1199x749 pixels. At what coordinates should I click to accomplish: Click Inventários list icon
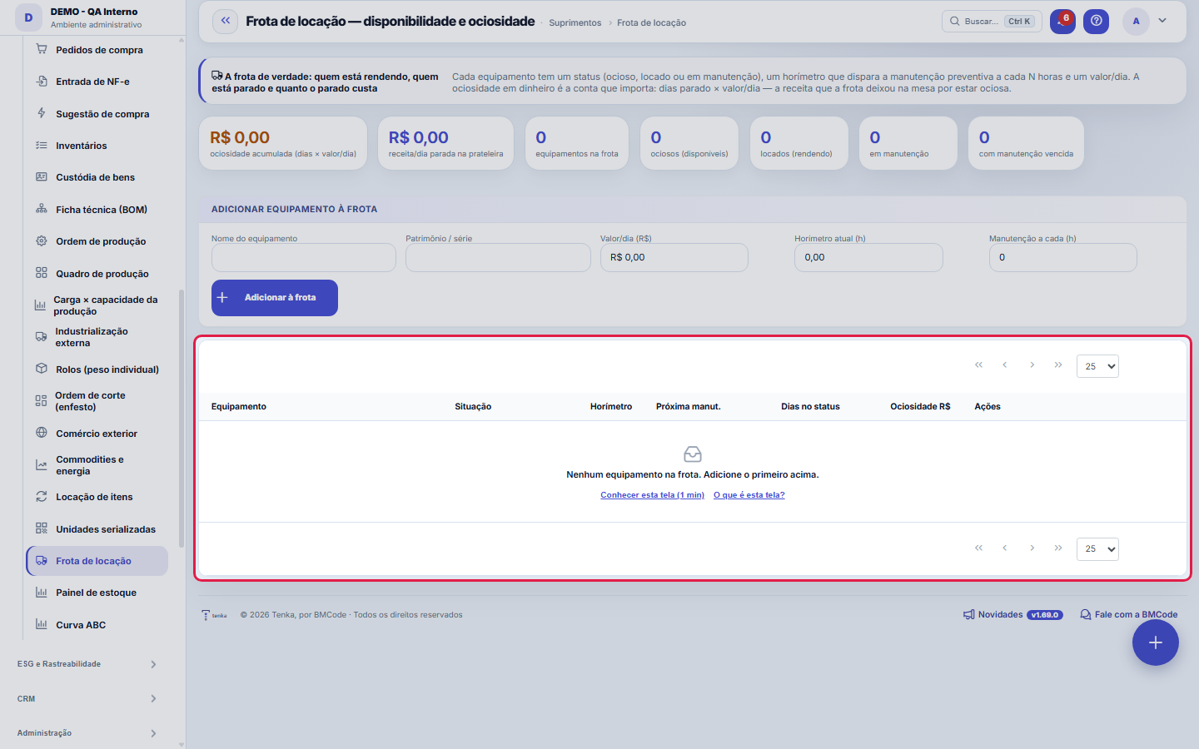click(x=42, y=146)
